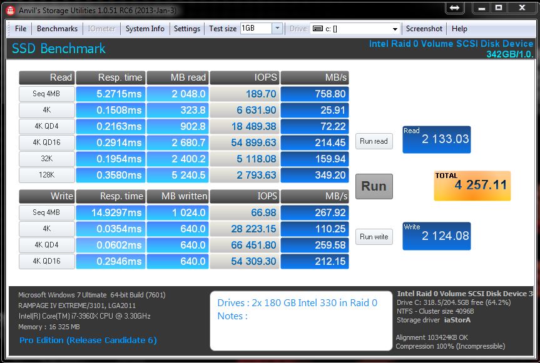Image resolution: width=540 pixels, height=363 pixels.
Task: Click the Intel Raid 0 Volume device title
Action: pyautogui.click(x=451, y=44)
